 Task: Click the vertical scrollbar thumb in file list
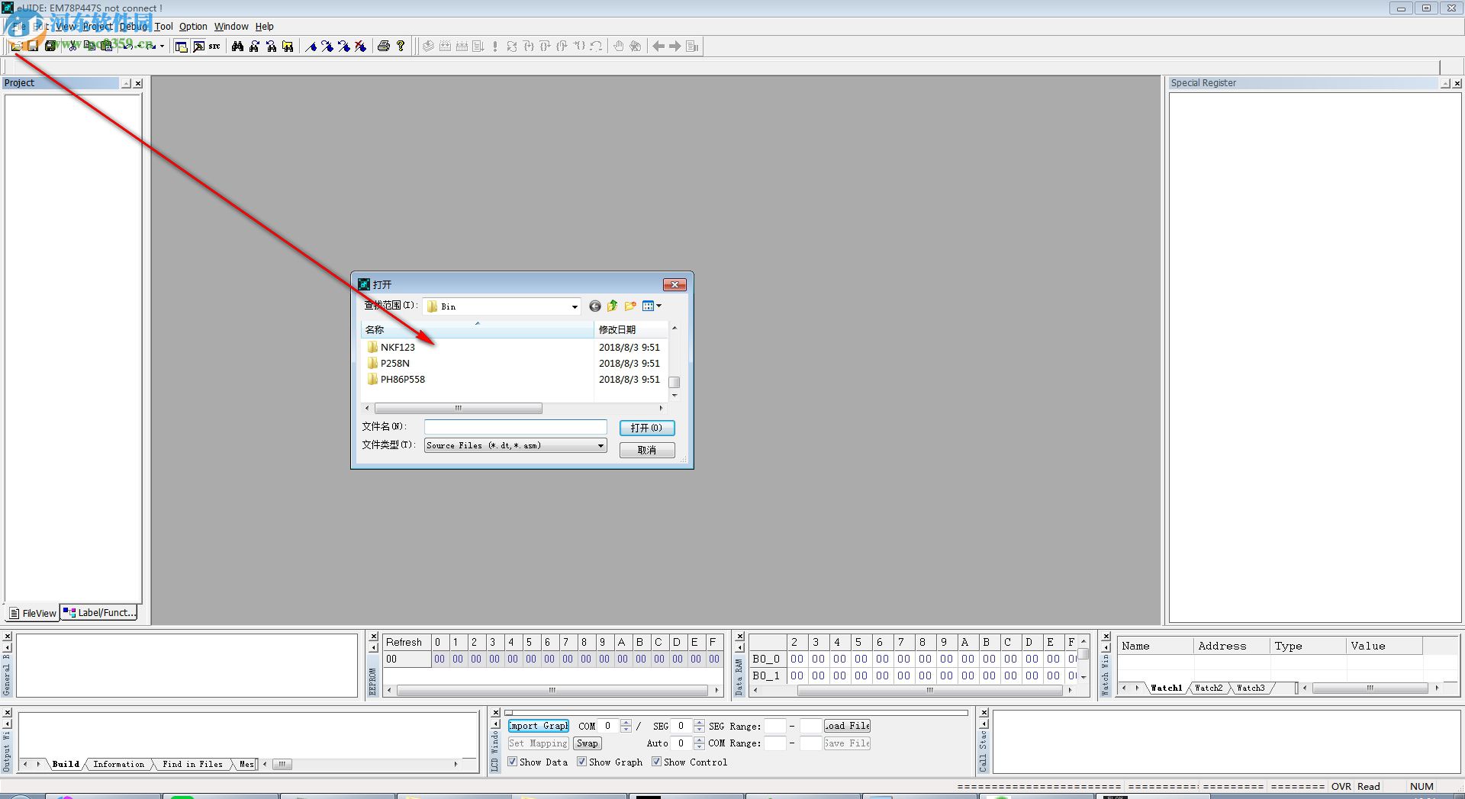675,382
